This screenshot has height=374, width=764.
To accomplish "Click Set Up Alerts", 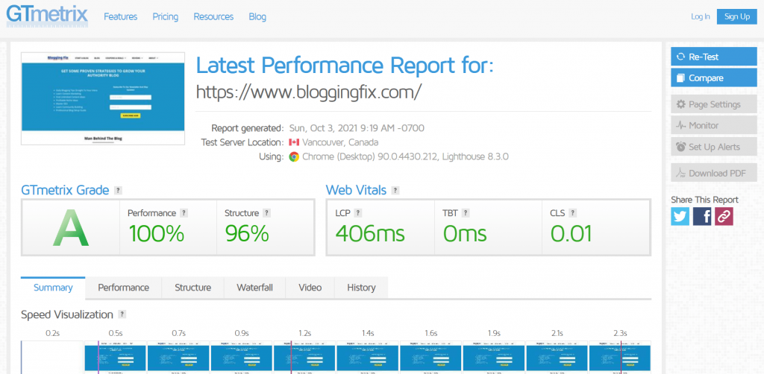I will (714, 147).
